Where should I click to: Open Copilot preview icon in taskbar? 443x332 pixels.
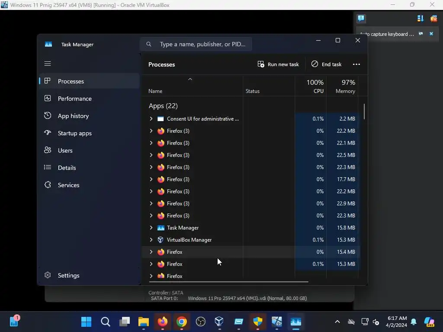point(430,322)
